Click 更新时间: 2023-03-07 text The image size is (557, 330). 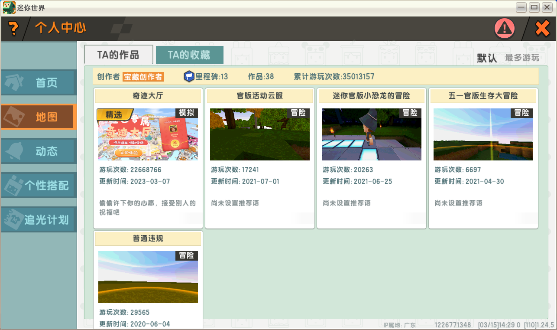(x=135, y=181)
